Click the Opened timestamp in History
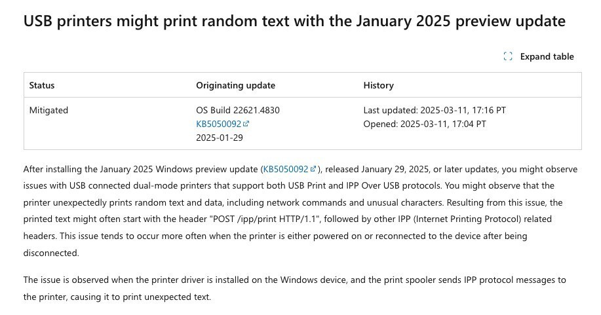This screenshot has width=601, height=315. coord(425,124)
